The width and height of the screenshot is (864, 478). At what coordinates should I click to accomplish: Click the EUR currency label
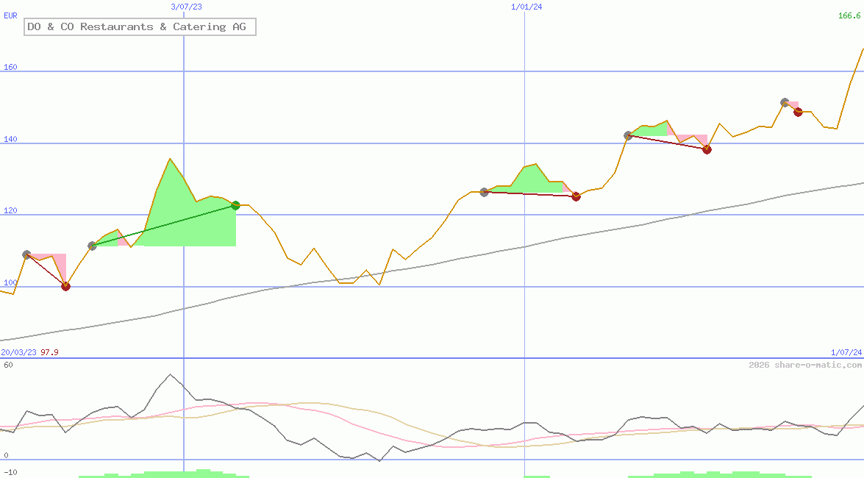pyautogui.click(x=10, y=15)
